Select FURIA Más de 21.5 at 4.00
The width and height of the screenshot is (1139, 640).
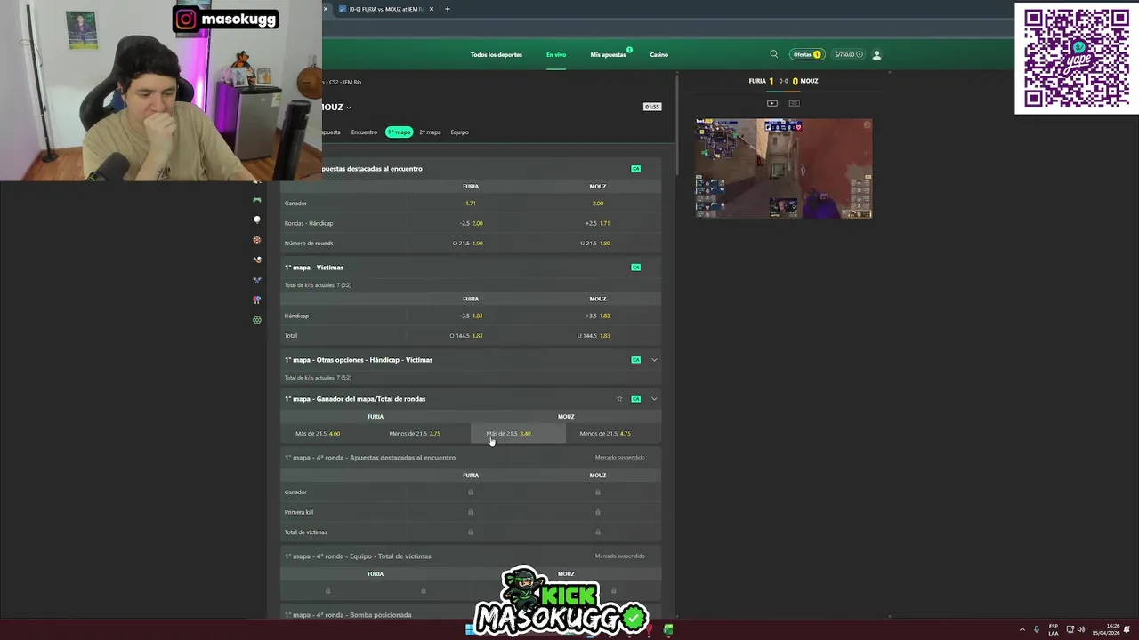tap(327, 434)
